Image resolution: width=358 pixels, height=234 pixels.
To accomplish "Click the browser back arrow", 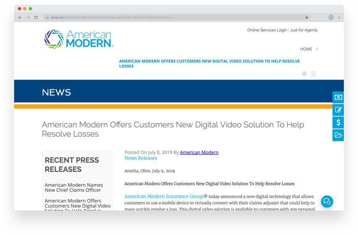I will [20, 17].
